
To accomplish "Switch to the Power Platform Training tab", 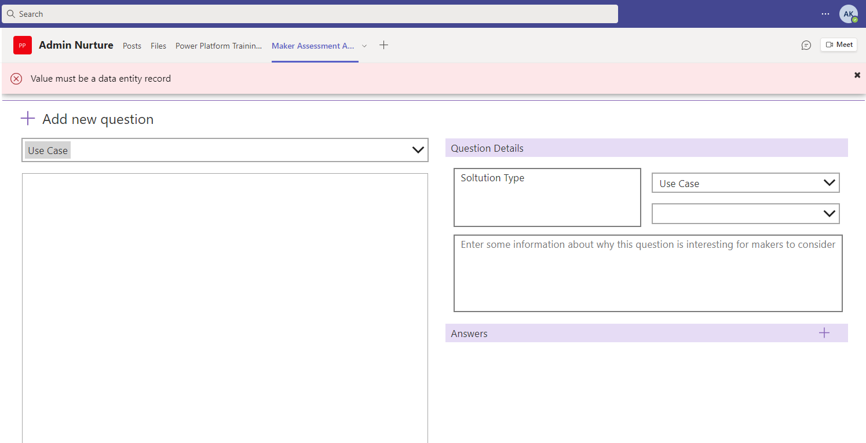I will (218, 45).
